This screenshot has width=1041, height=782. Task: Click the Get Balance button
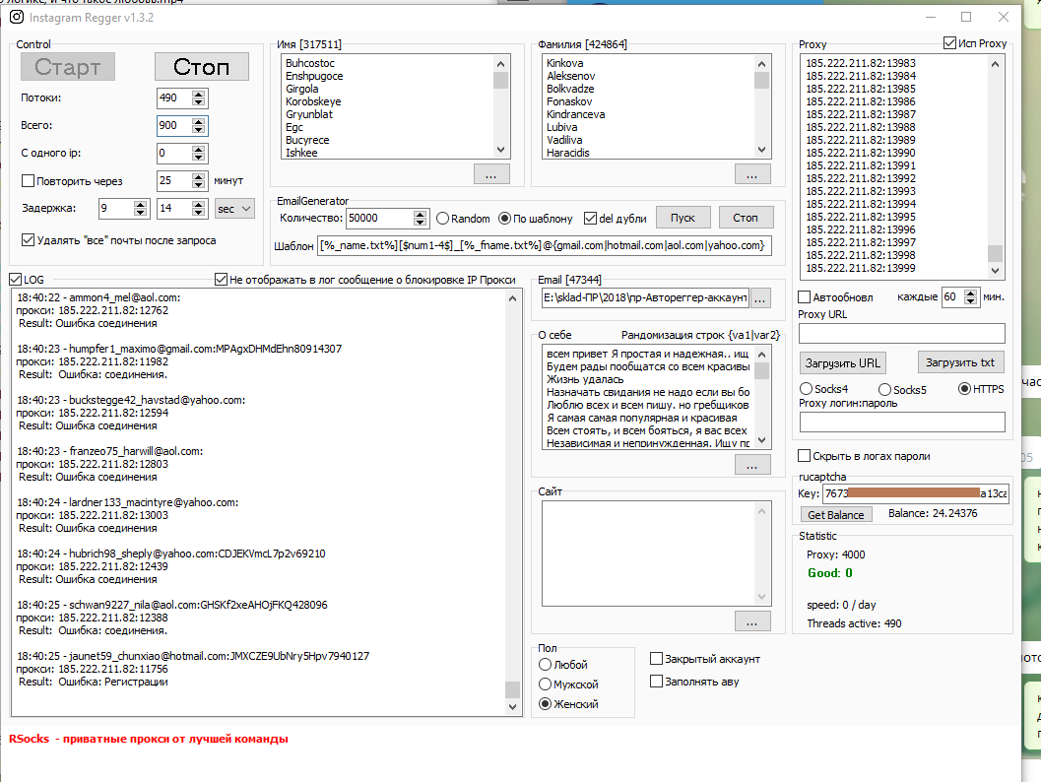click(835, 514)
